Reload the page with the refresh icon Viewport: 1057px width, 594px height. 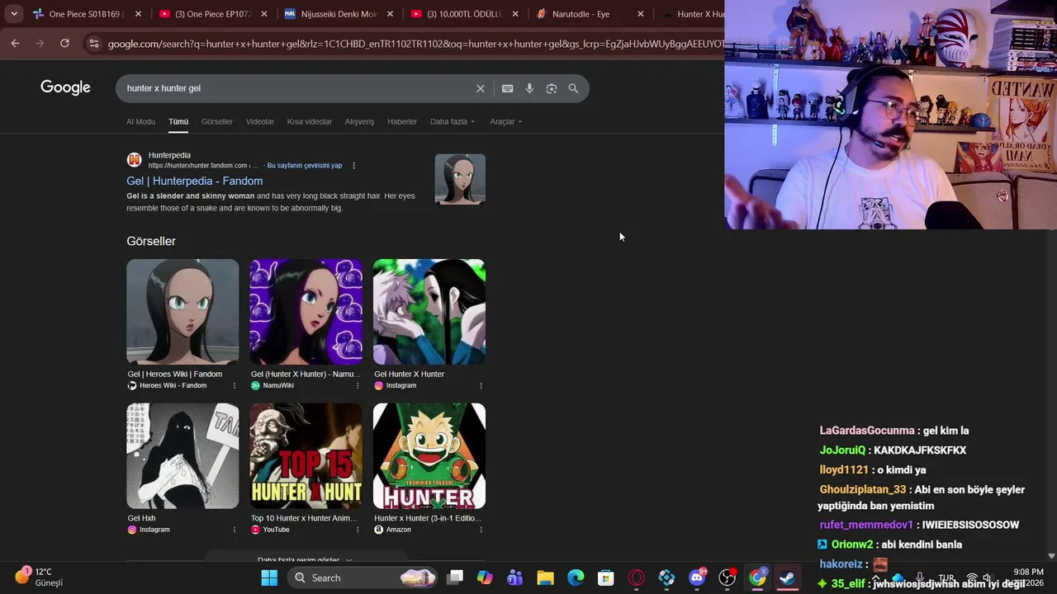click(64, 43)
